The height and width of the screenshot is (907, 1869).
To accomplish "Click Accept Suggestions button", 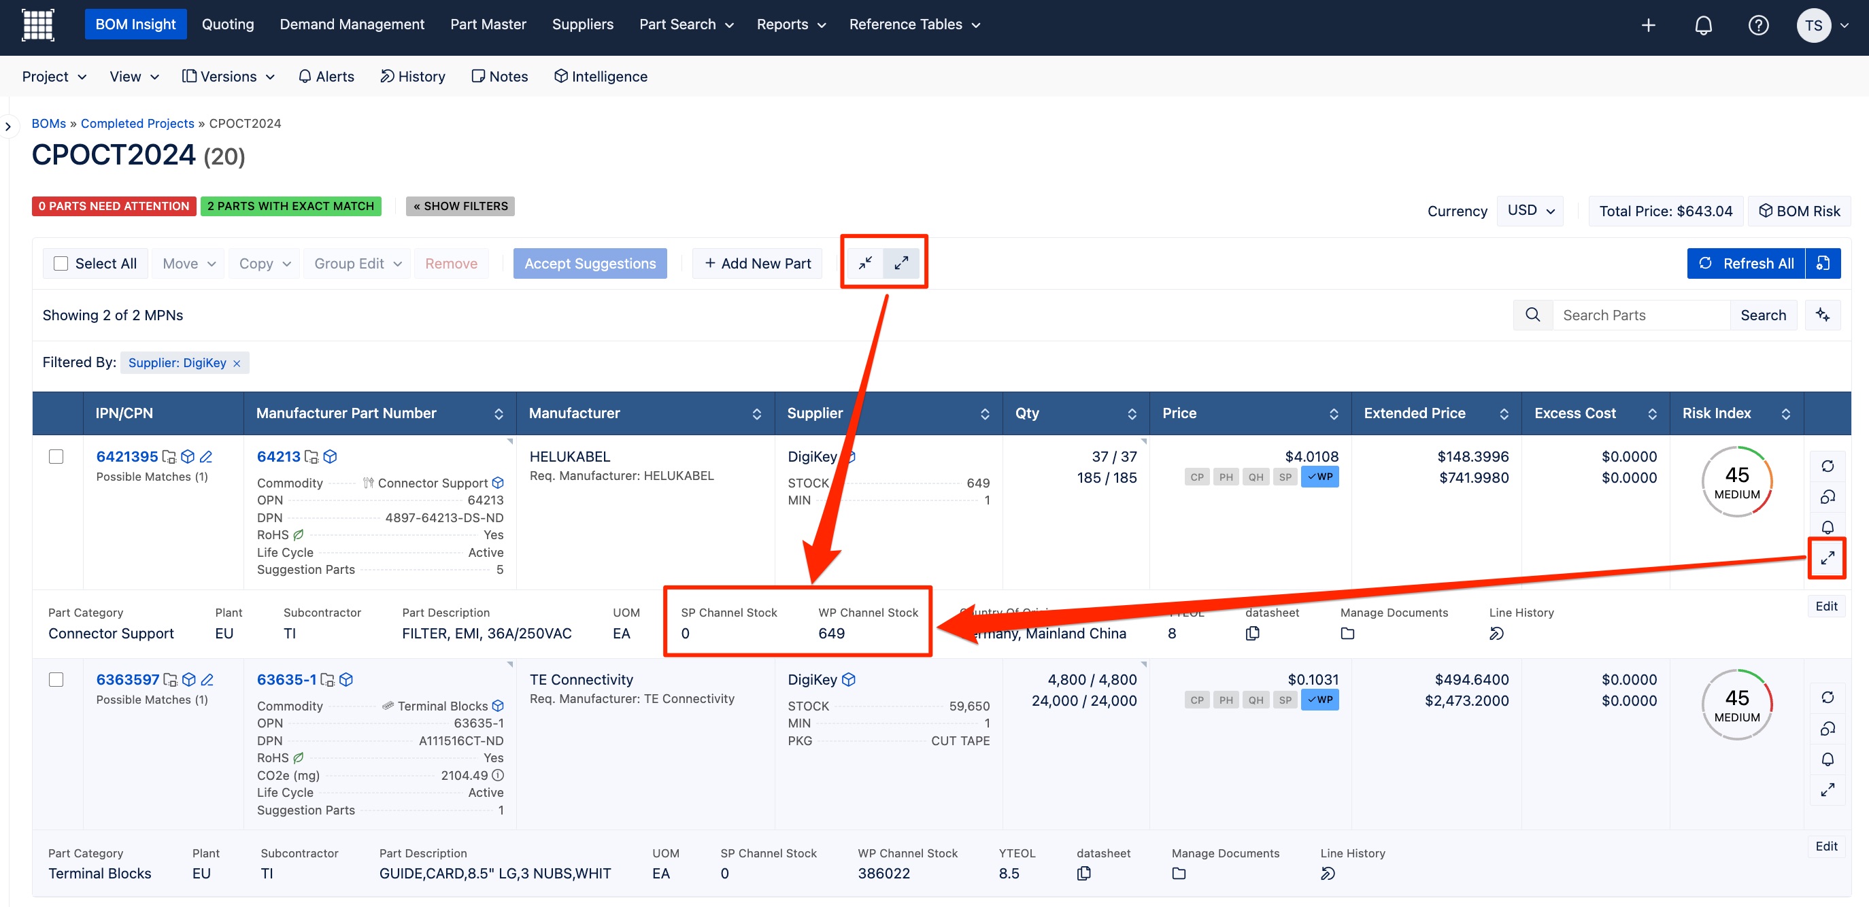I will pos(590,264).
